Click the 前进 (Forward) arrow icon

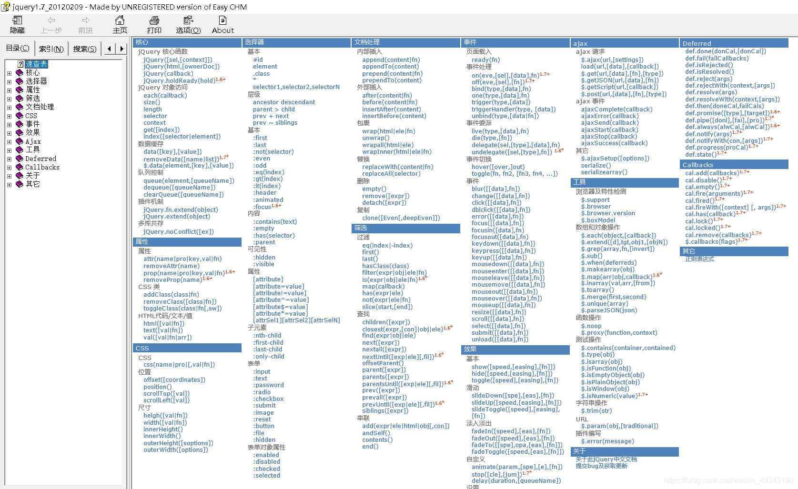tap(86, 20)
